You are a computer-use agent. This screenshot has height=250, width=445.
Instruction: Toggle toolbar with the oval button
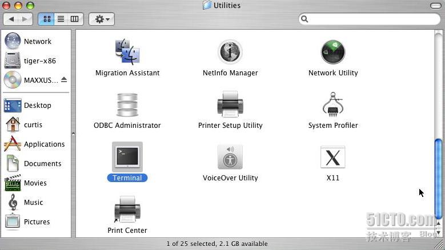click(x=435, y=5)
